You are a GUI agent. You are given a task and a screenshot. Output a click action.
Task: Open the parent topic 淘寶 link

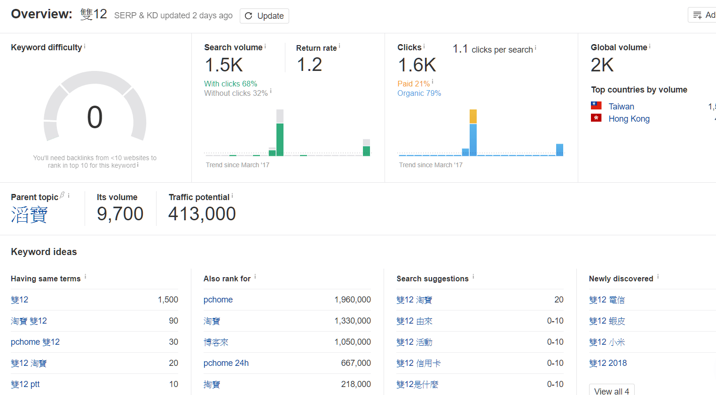pos(29,215)
